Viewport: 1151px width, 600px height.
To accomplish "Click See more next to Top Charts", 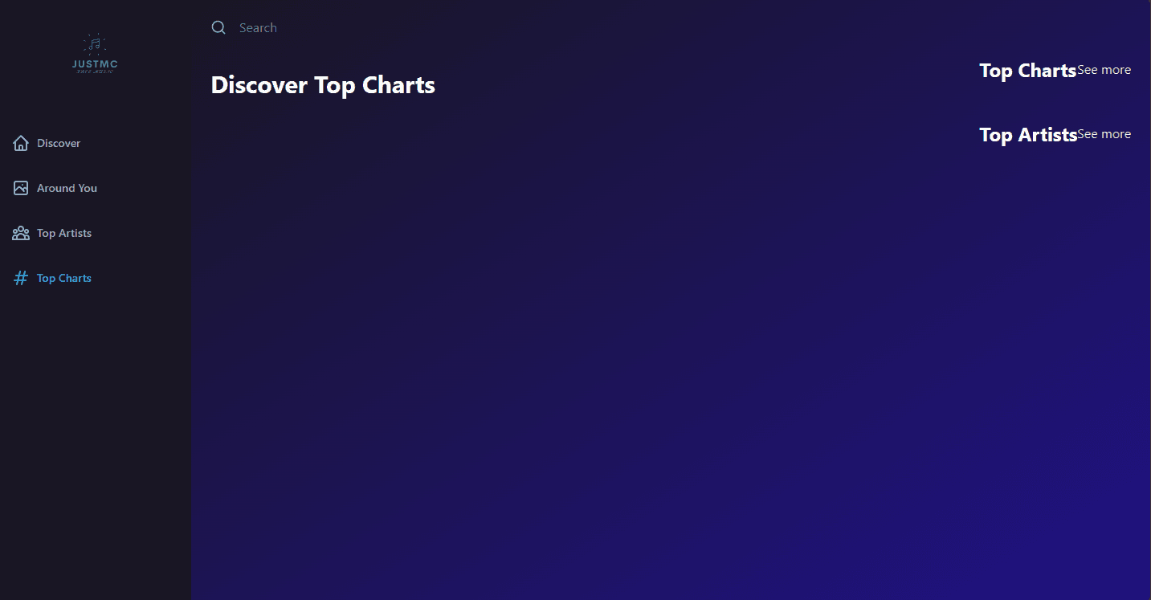I will point(1104,70).
